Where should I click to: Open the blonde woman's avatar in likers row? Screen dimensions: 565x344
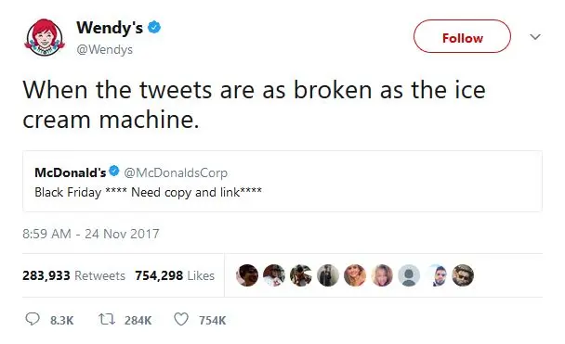coord(382,275)
